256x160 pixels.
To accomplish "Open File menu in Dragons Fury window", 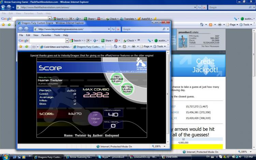I will coord(21,35).
